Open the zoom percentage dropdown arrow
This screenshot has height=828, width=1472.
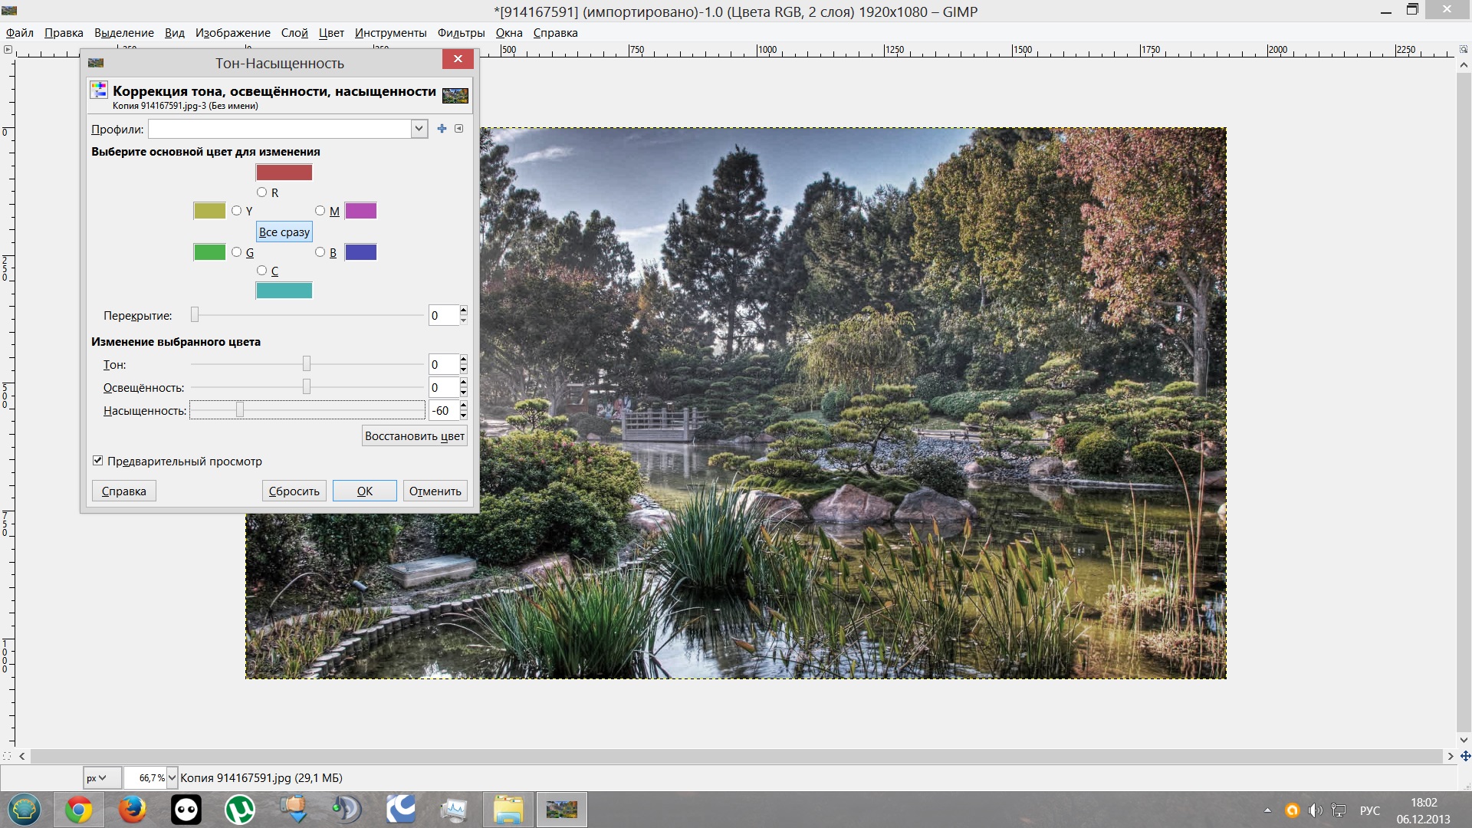click(x=172, y=777)
